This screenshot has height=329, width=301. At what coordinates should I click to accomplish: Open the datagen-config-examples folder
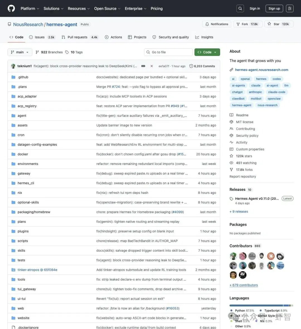[37, 145]
